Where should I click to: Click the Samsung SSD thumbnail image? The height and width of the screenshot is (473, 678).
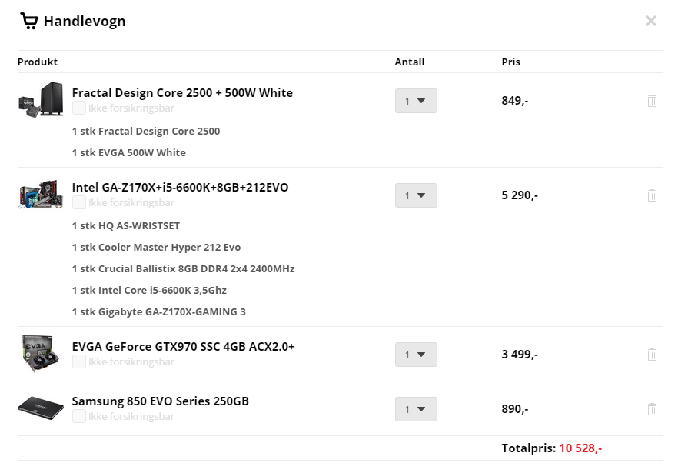point(41,408)
